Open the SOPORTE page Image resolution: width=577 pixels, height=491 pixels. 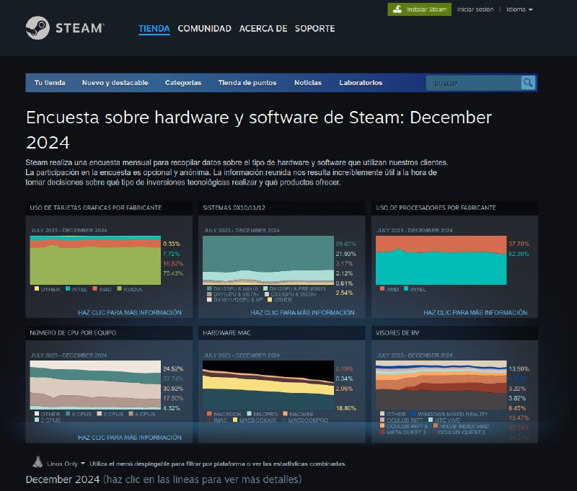tap(315, 28)
